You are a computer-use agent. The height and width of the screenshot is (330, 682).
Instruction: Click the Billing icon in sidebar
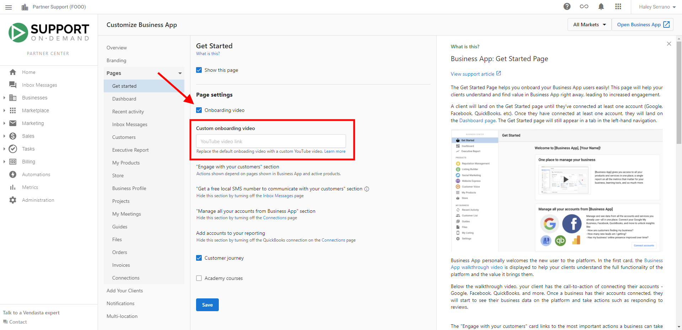coord(13,162)
